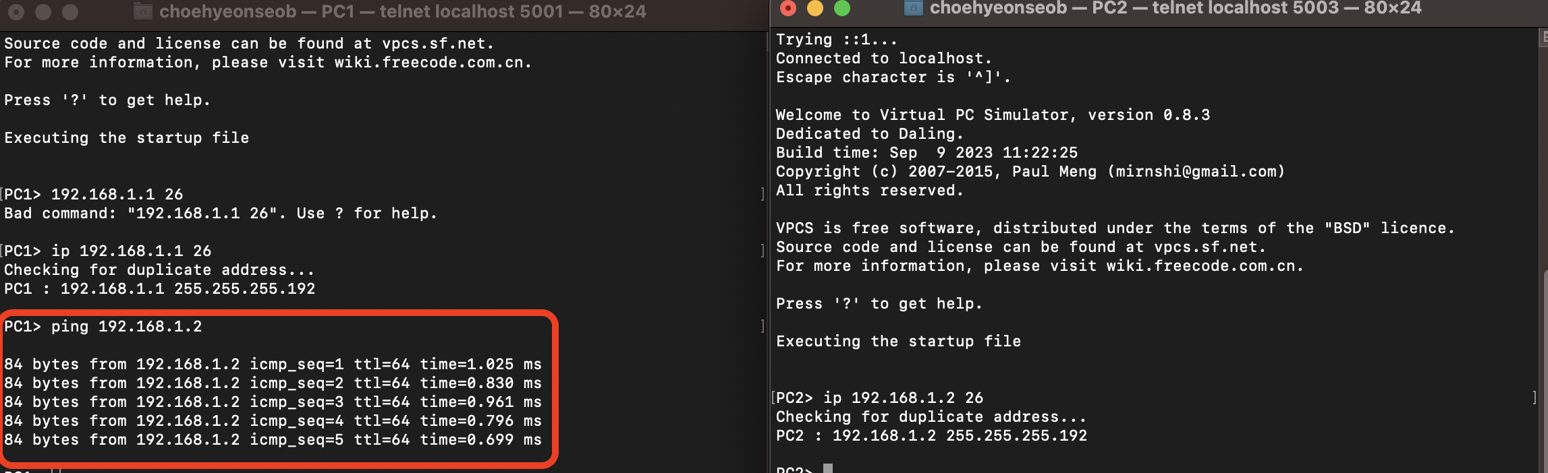Click the folder proxy icon in PC2 title
1548x473 pixels.
[x=913, y=8]
